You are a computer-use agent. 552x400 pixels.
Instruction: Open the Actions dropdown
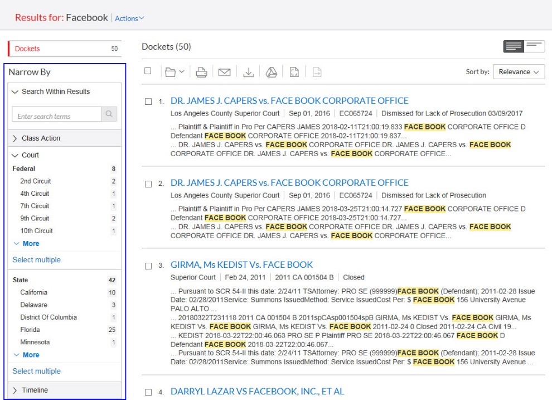(129, 18)
